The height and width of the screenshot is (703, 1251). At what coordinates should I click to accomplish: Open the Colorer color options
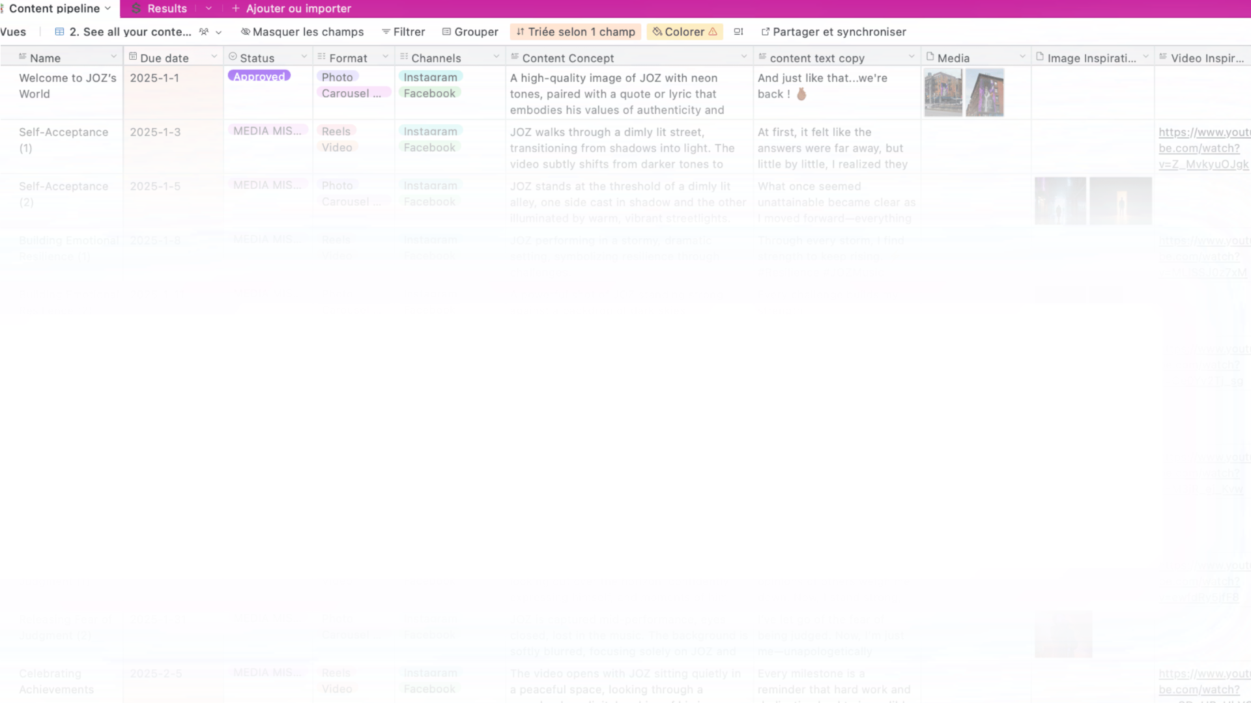point(684,31)
